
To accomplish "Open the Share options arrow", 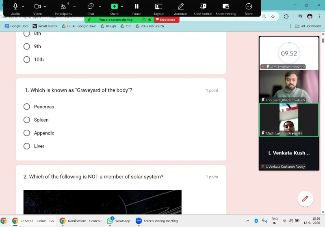I will click(122, 7).
